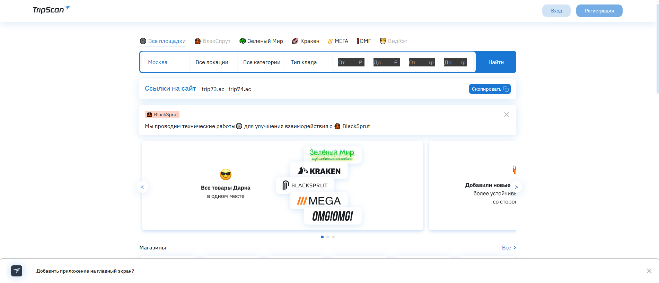Image resolution: width=659 pixels, height=283 pixels.
Task: Open the ОМГ marketplace tab
Action: (364, 41)
